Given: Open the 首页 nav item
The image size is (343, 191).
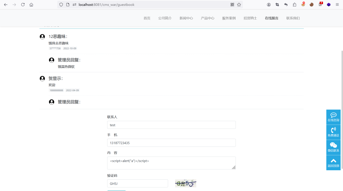Looking at the screenshot, I should [x=147, y=18].
